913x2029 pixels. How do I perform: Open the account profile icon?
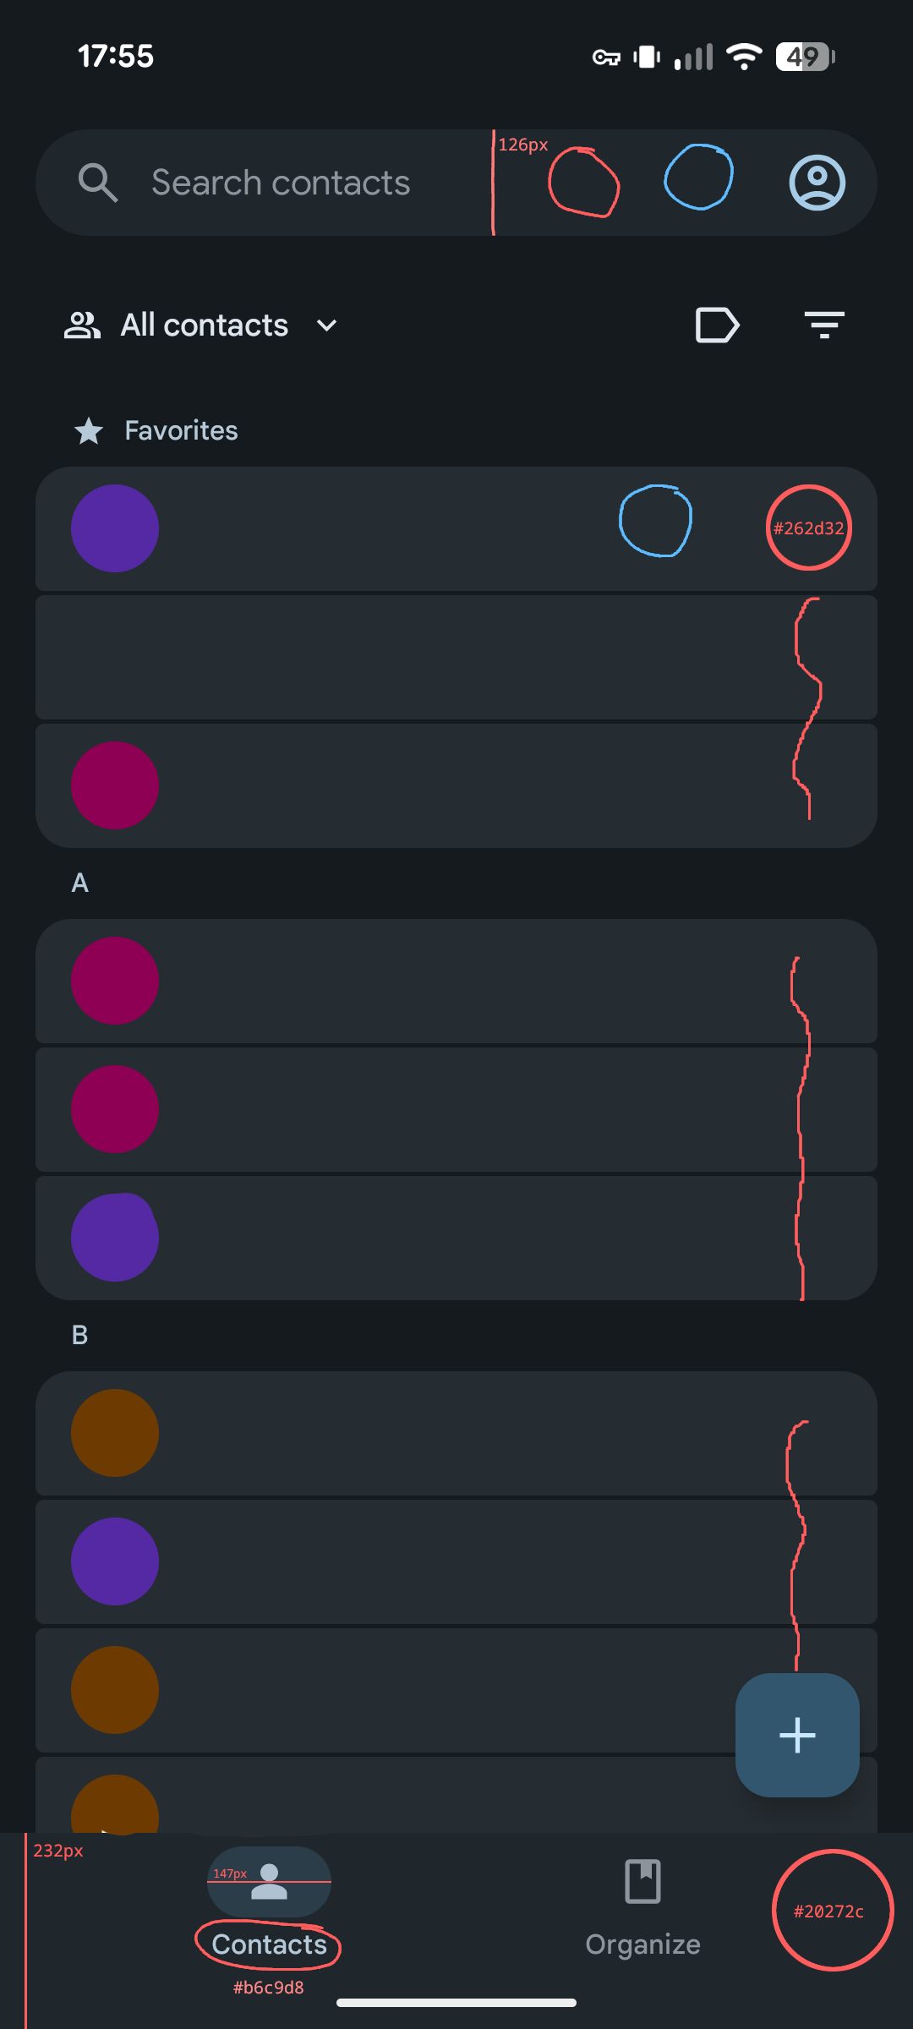click(817, 183)
